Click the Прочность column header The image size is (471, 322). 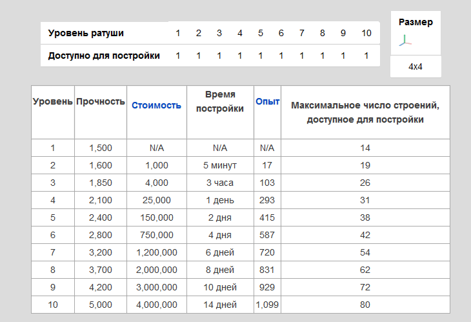tap(100, 101)
